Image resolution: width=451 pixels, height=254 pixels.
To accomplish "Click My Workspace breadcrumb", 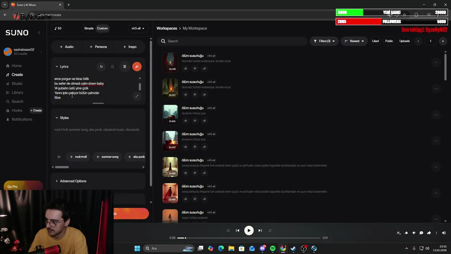I will 195,28.
